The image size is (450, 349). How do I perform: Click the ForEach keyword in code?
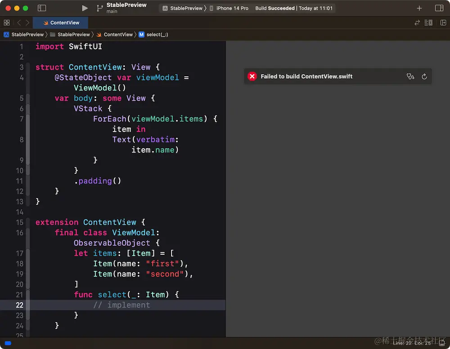[109, 119]
